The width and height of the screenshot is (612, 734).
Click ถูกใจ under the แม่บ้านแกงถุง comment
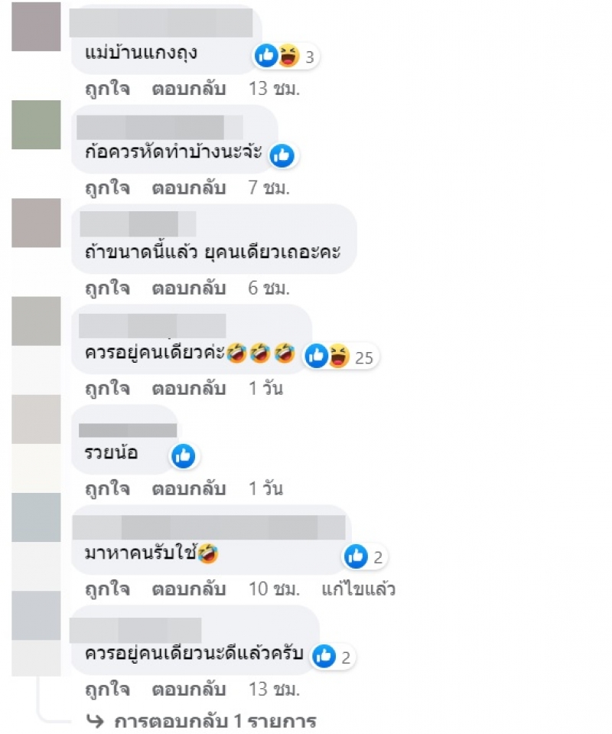pos(107,89)
